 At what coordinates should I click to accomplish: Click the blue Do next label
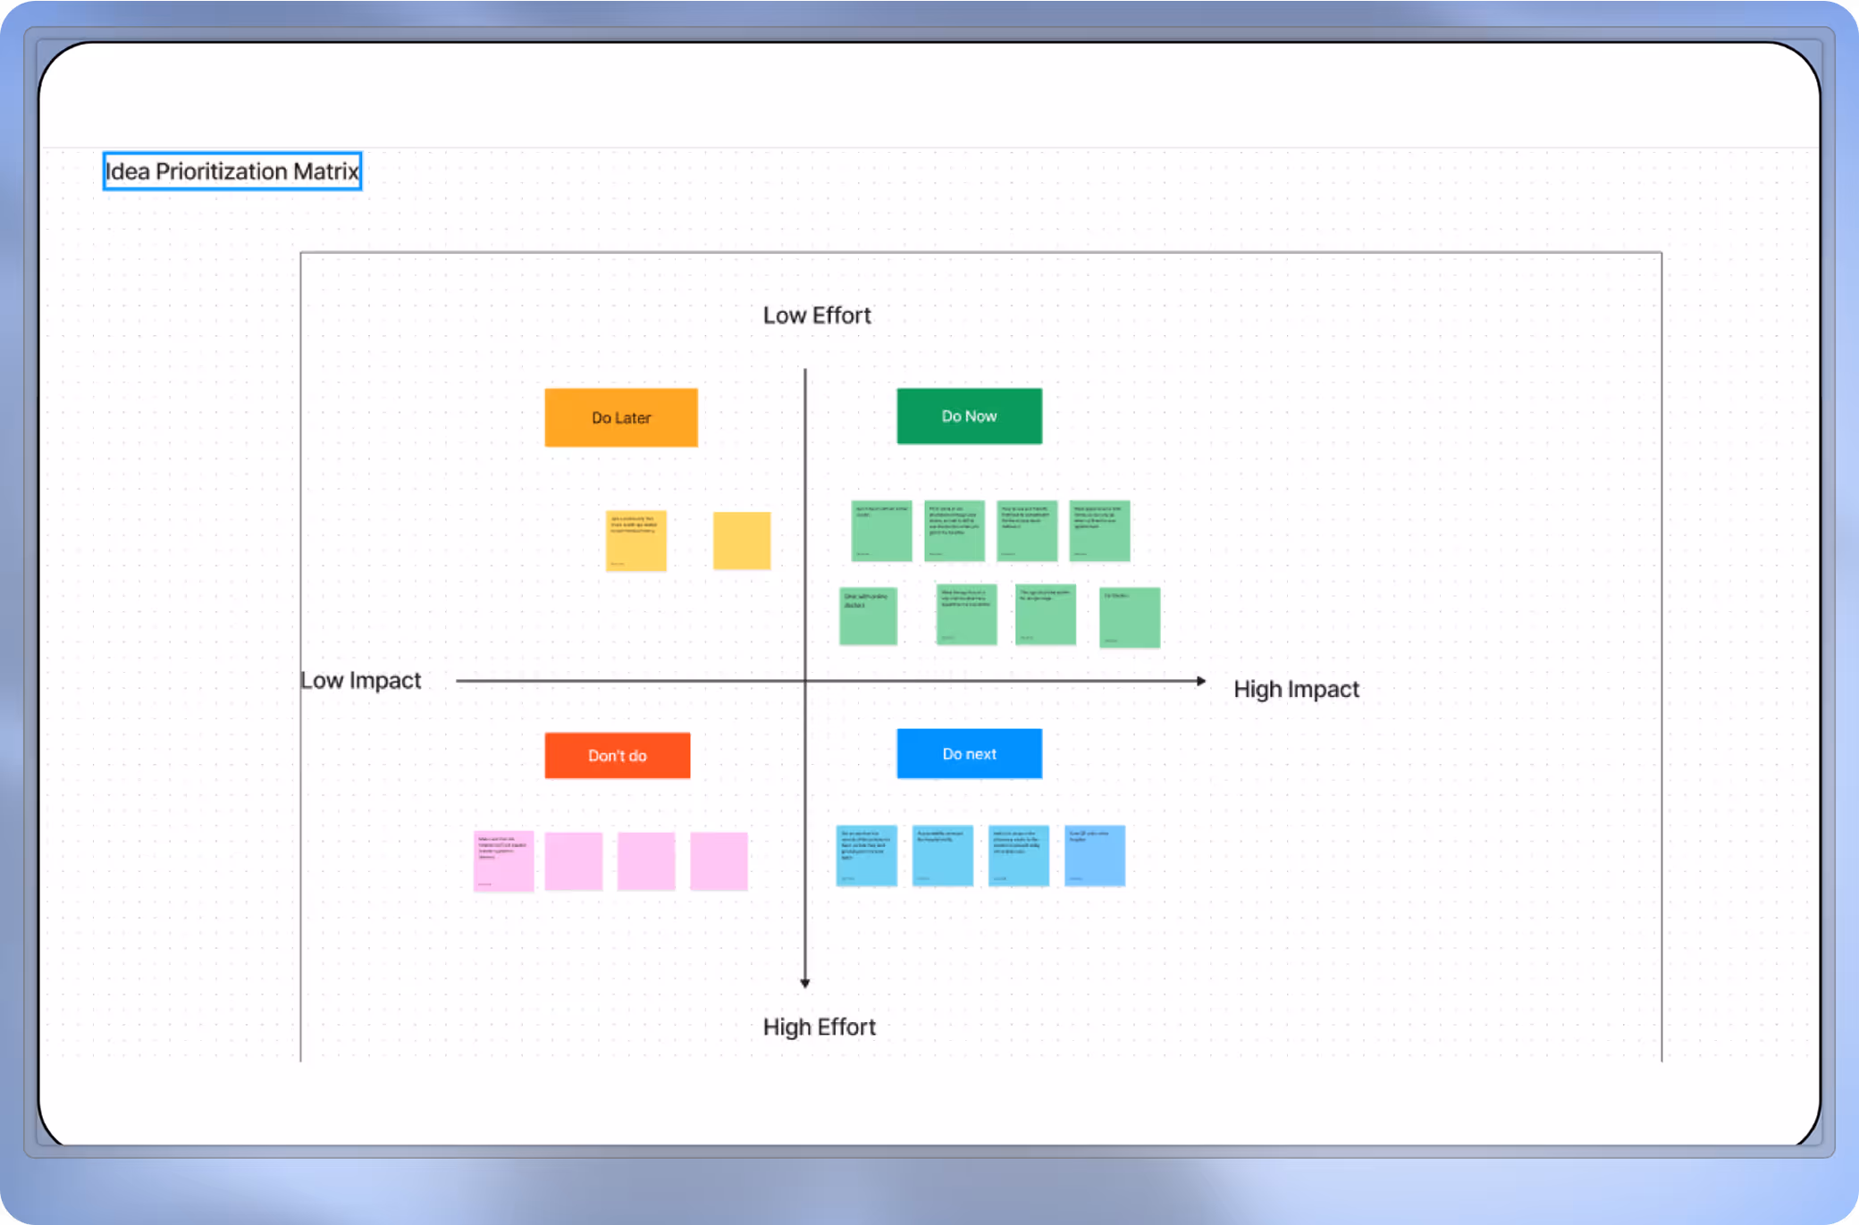(x=970, y=753)
